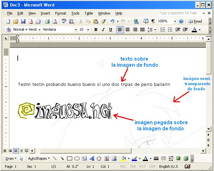The image size is (214, 171).
Task: Select the Format Painter brush icon
Action: click(x=103, y=21)
